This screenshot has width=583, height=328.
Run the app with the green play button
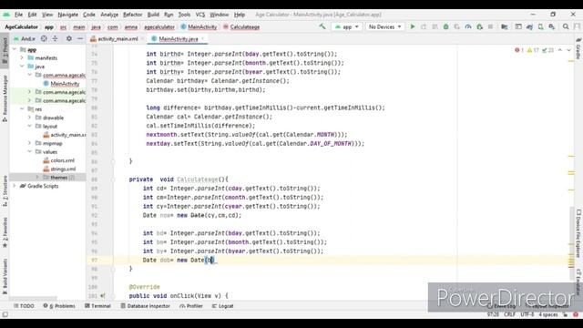[413, 26]
